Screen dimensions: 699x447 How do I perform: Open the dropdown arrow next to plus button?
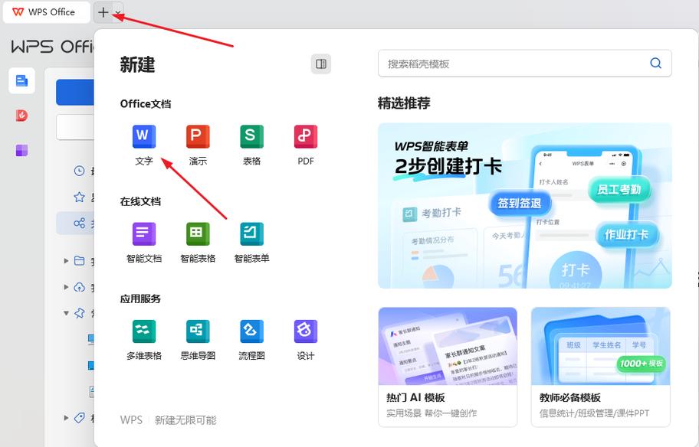(x=116, y=14)
